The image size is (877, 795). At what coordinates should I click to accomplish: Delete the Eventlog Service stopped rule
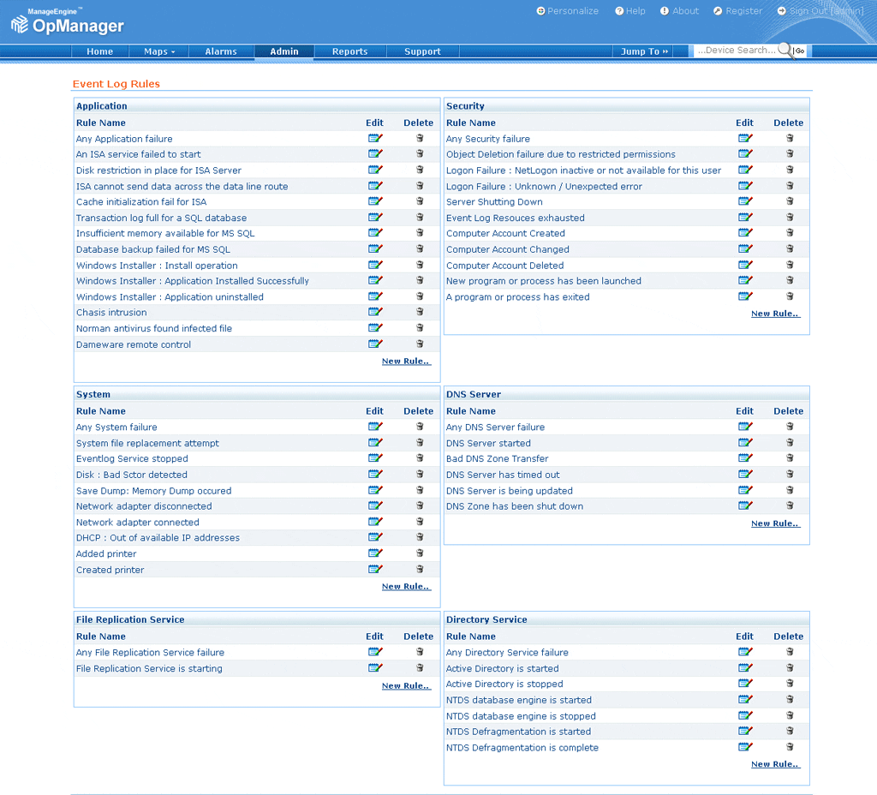pos(420,458)
